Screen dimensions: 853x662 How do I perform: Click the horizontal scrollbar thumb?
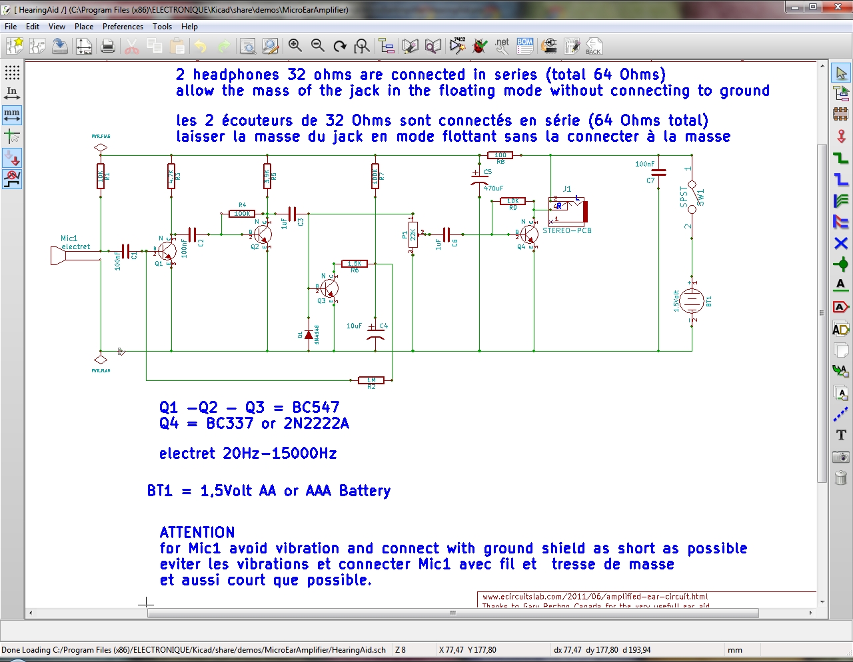[453, 613]
